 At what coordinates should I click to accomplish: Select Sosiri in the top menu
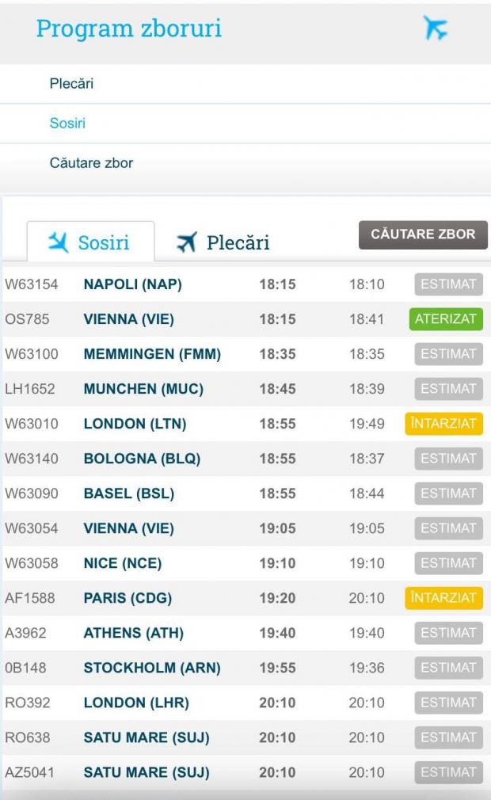67,124
